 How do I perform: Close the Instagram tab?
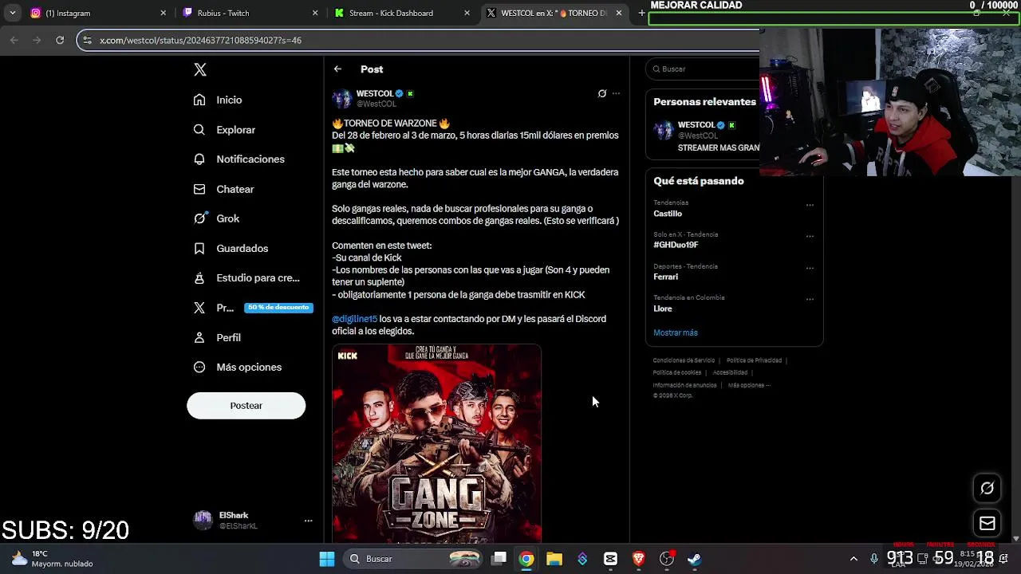tap(164, 13)
